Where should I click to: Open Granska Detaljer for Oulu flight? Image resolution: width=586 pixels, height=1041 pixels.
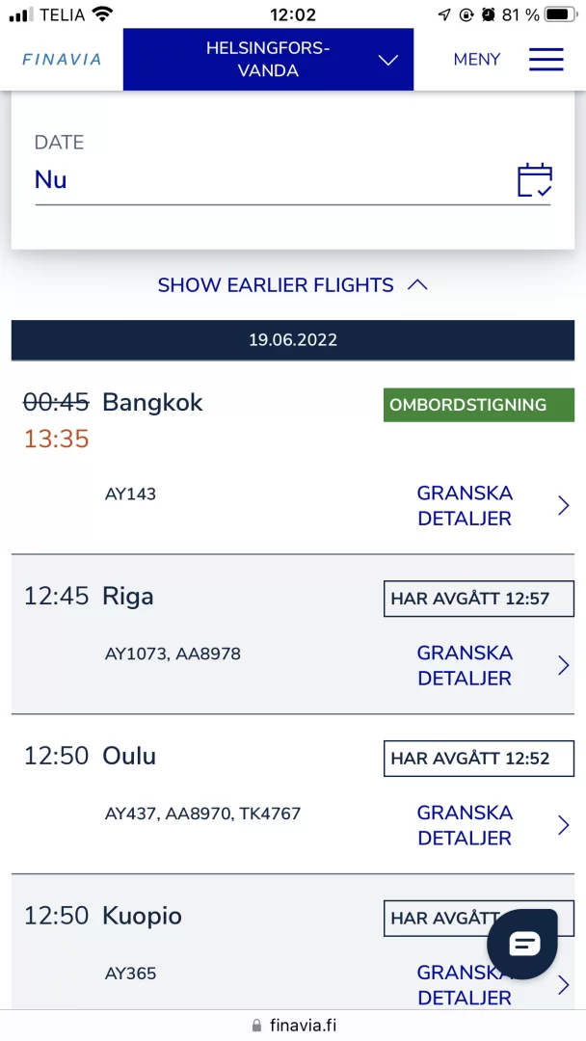point(465,826)
